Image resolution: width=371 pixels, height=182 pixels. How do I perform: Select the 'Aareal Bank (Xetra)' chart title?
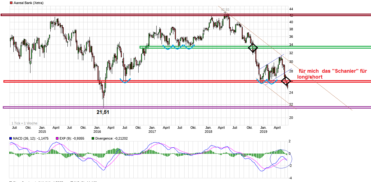pyautogui.click(x=28, y=3)
